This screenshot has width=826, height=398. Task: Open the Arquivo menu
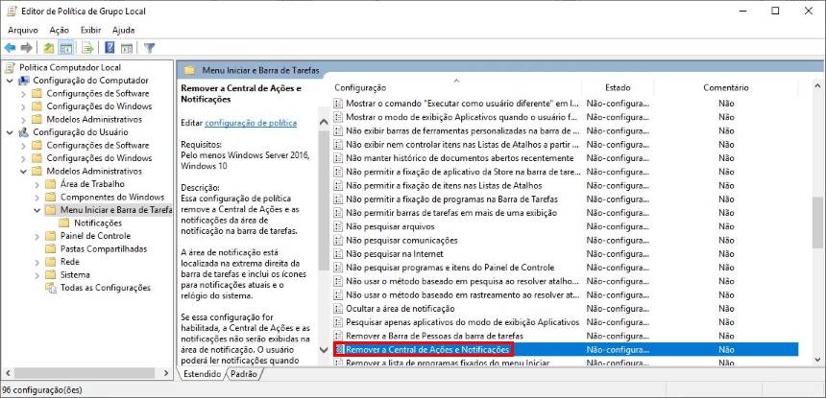(23, 30)
